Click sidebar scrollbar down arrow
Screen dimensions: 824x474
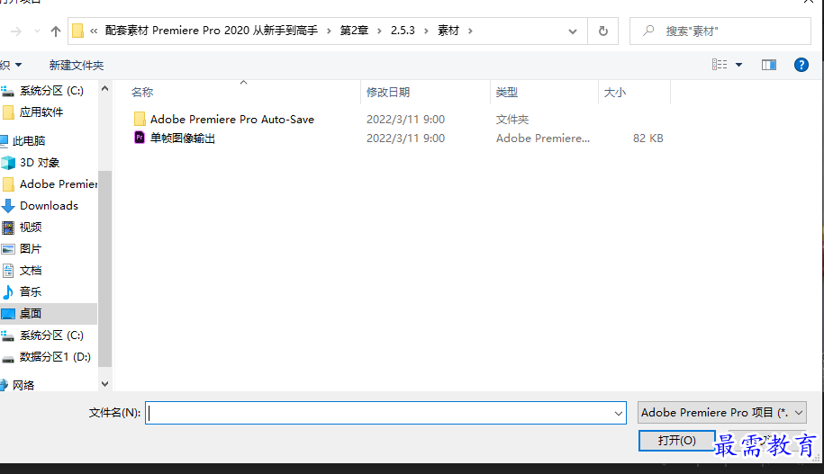click(x=104, y=384)
